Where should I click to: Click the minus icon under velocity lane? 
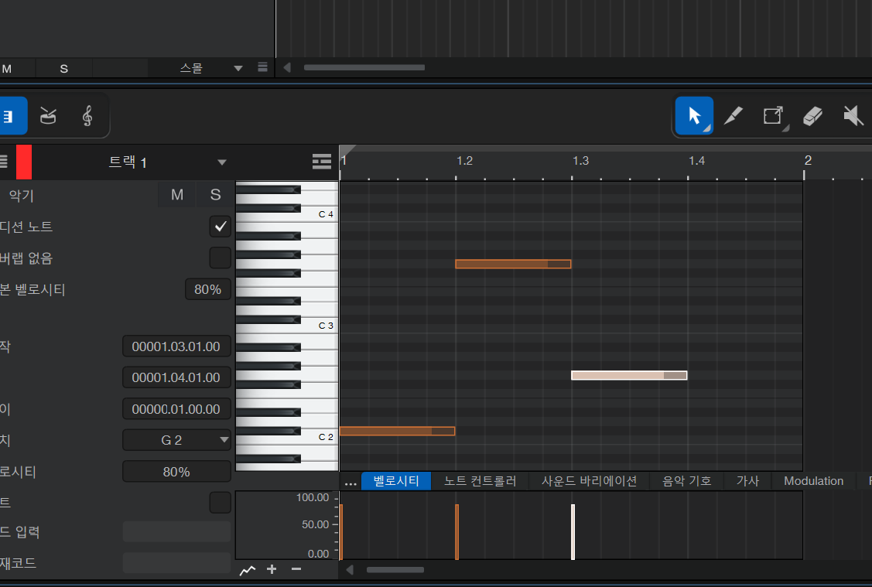[296, 570]
